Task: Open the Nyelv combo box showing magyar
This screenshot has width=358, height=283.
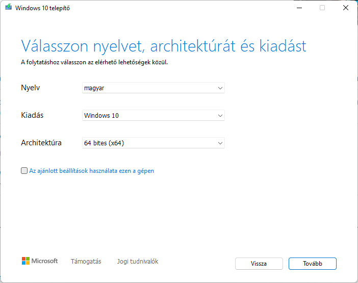Action: pos(154,88)
